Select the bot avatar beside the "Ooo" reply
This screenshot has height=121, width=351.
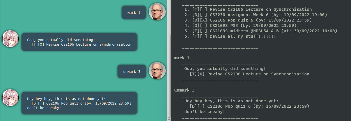pyautogui.click(x=10, y=39)
